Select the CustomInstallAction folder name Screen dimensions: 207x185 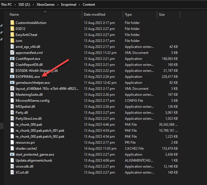click(31, 23)
